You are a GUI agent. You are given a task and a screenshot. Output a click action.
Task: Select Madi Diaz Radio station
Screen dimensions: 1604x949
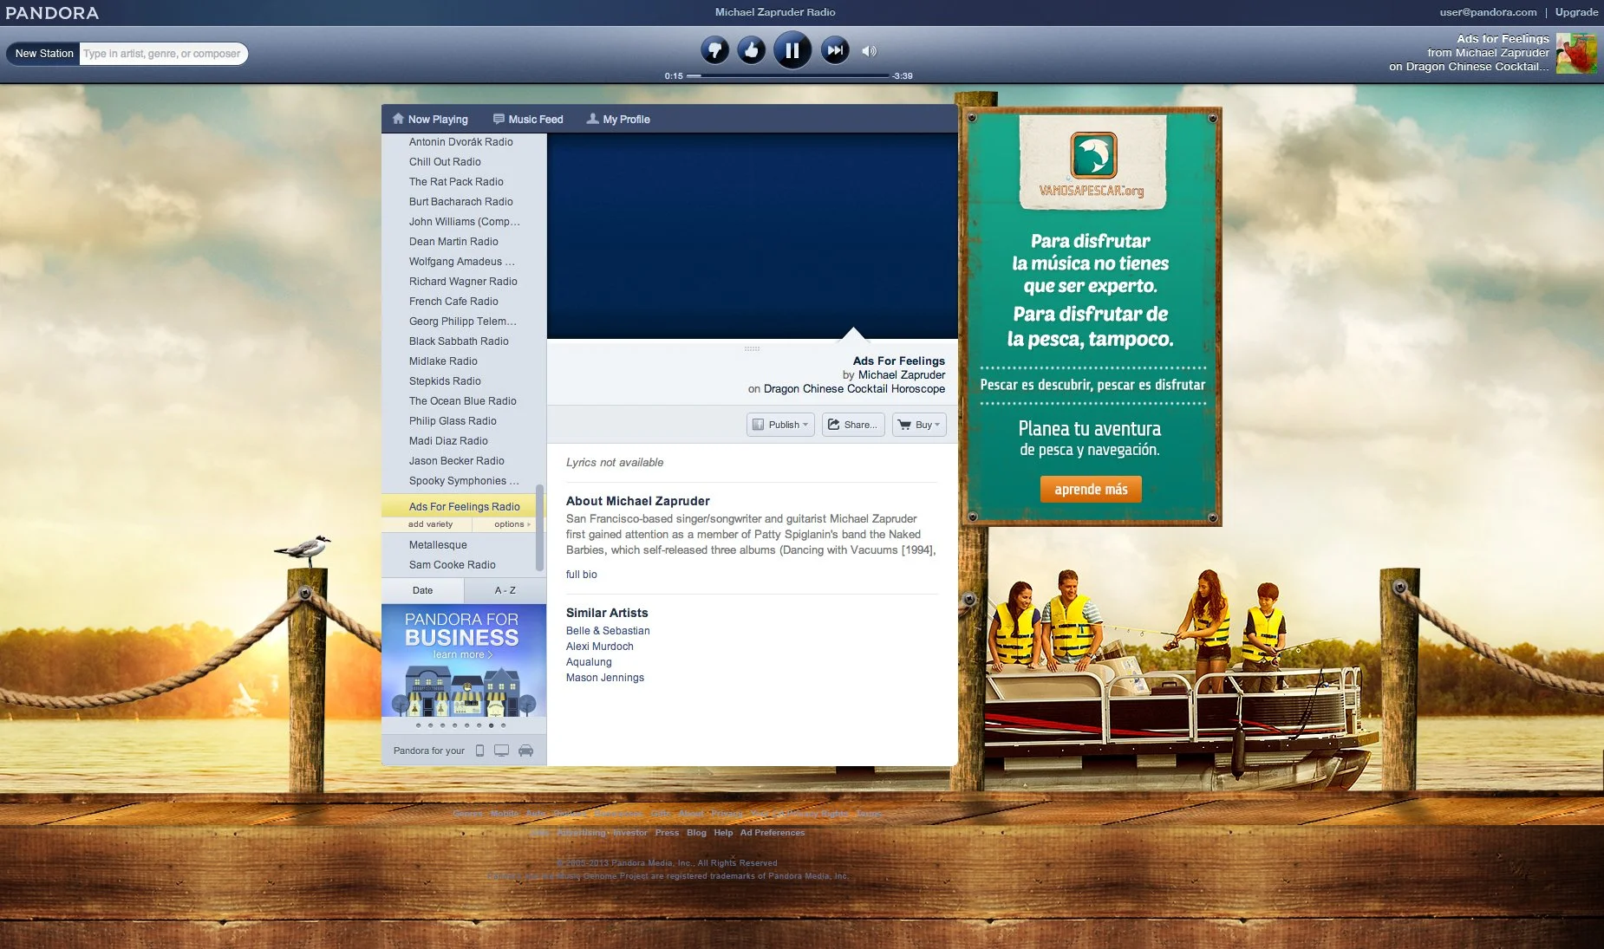click(x=448, y=441)
